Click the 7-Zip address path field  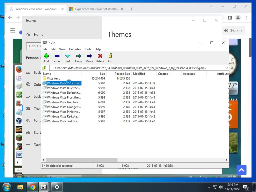[137, 68]
